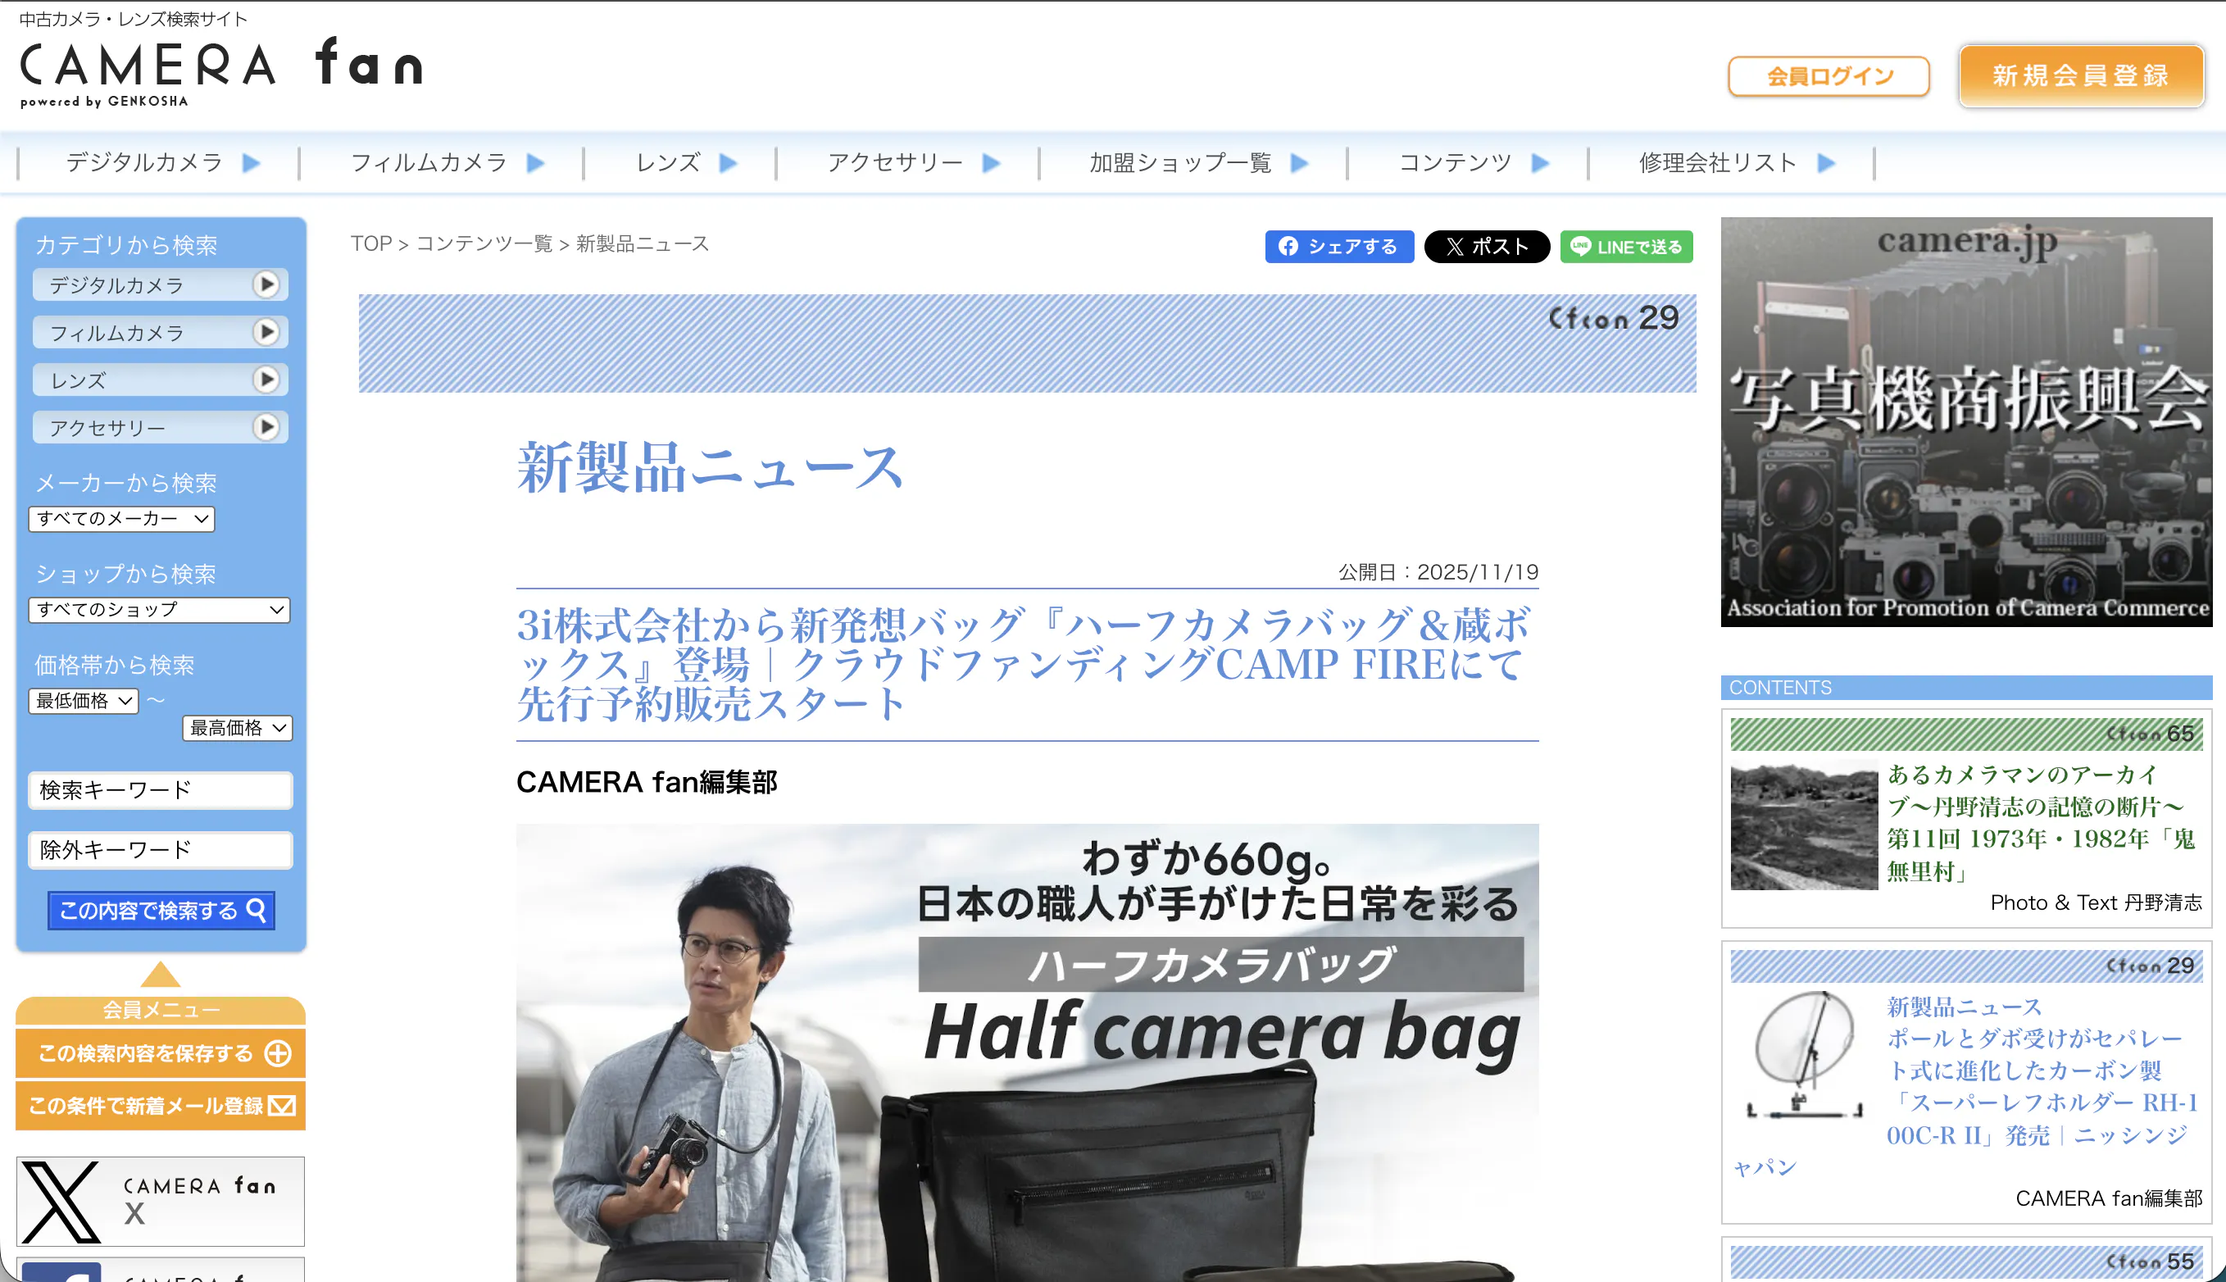The width and height of the screenshot is (2226, 1282).
Task: Click play arrow beside sidebar フィルムカメラ
Action: click(x=266, y=332)
